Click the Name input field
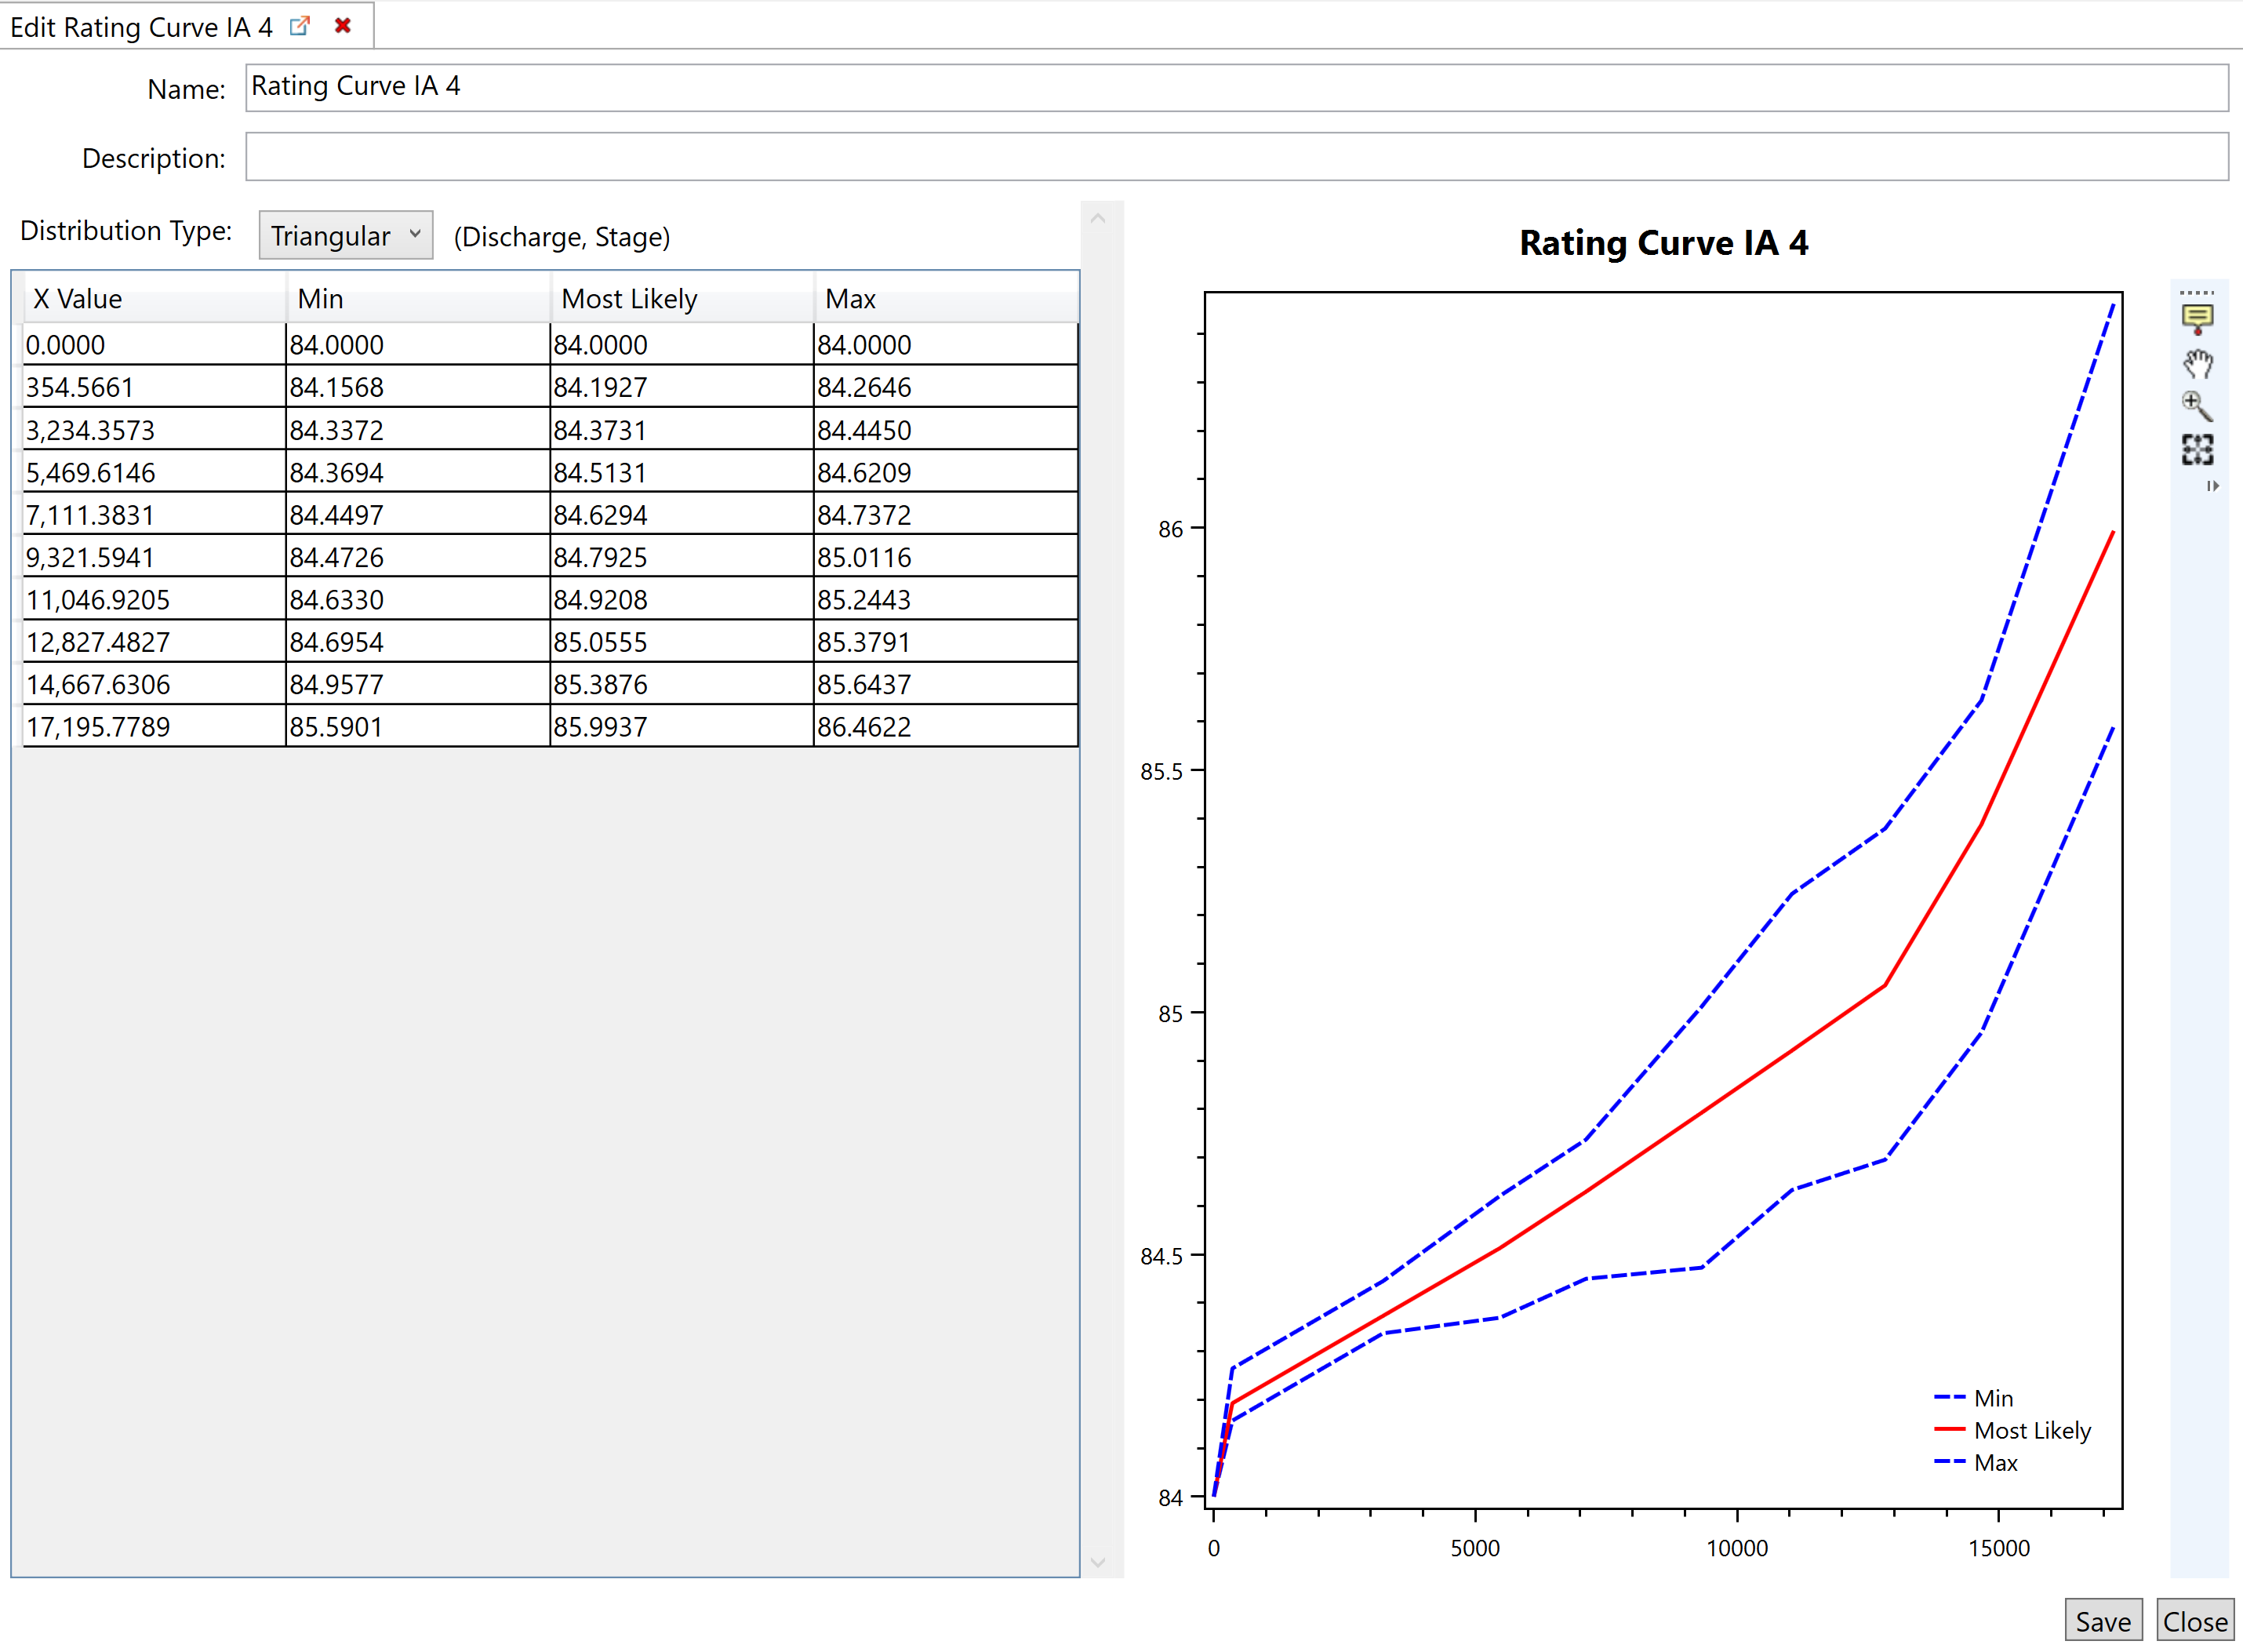Image resolution: width=2243 pixels, height=1652 pixels. [x=1237, y=87]
